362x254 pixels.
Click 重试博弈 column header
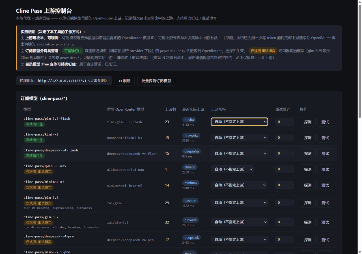point(283,109)
